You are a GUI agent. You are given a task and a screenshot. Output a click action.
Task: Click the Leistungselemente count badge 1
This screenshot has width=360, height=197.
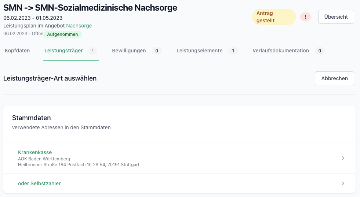(233, 51)
